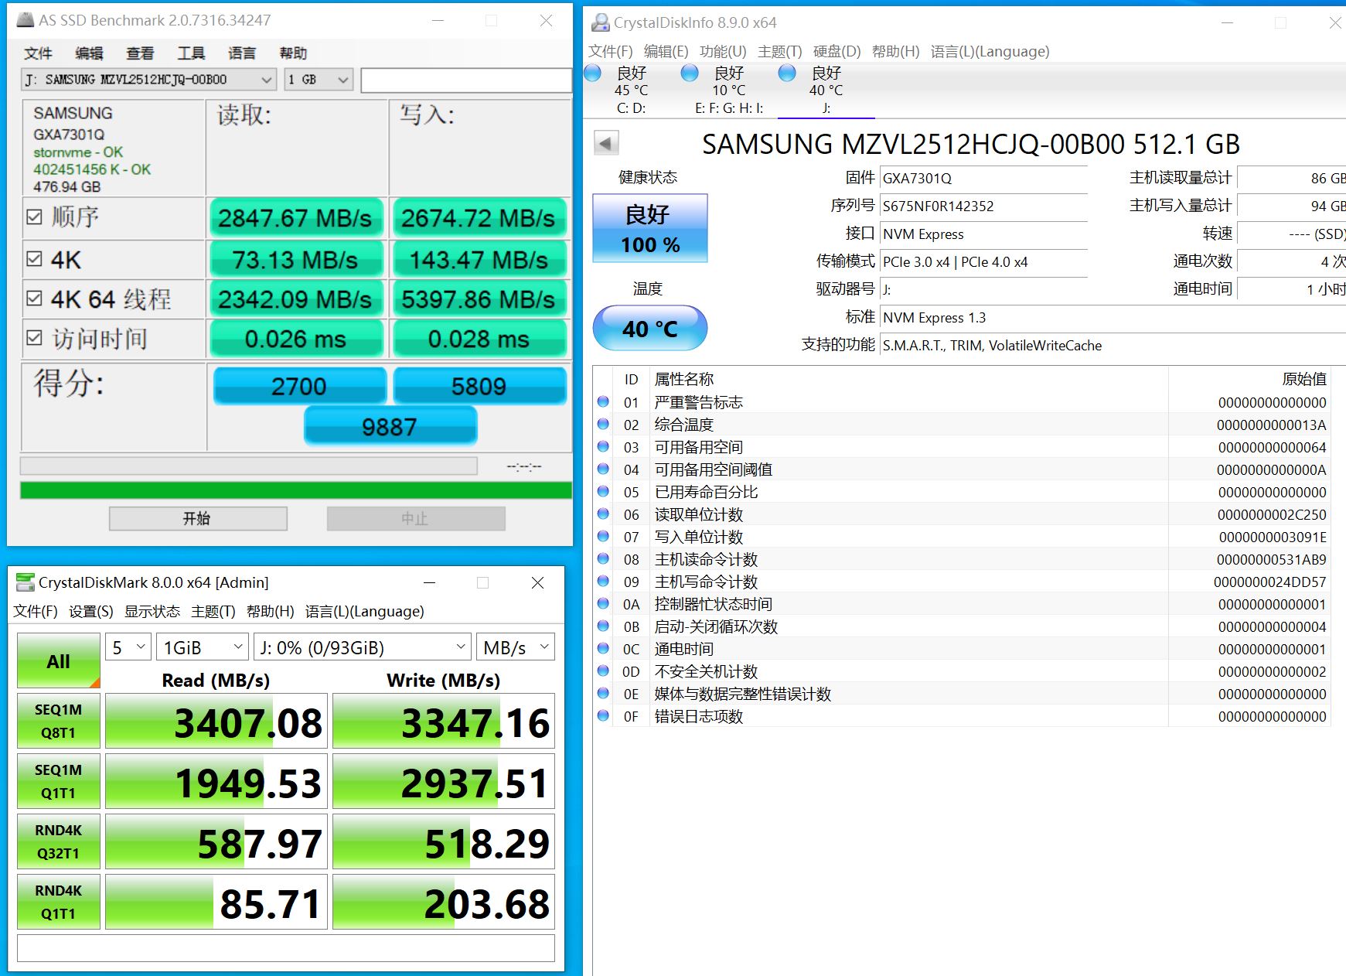Click the CrystalDiskInfo title bar icon
1346x976 pixels.
(x=600, y=22)
